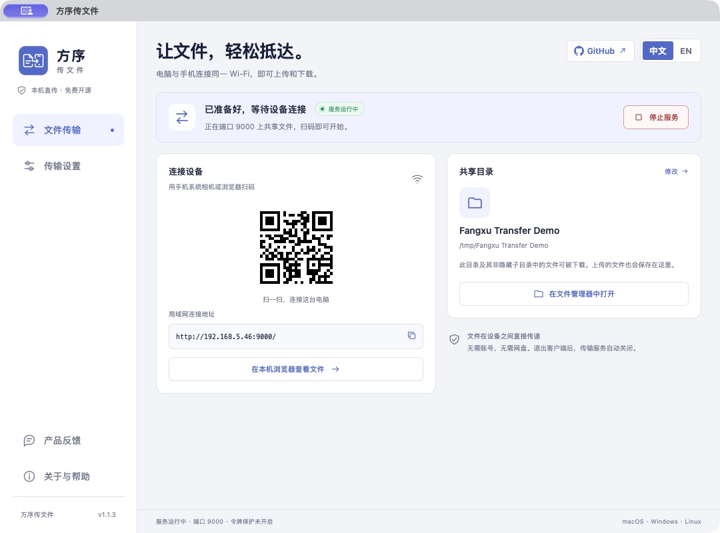Click the GitHub octocat icon
This screenshot has height=533, width=720.
tap(579, 51)
